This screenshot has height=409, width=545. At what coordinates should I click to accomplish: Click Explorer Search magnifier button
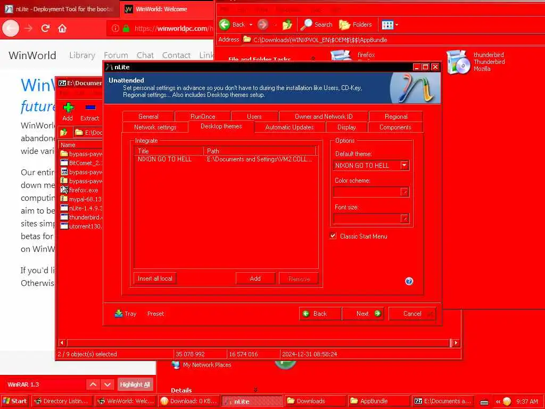[x=316, y=24]
